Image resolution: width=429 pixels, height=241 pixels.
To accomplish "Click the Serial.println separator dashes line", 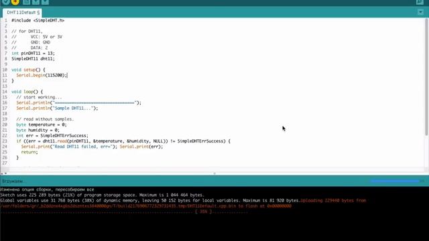I will point(79,102).
